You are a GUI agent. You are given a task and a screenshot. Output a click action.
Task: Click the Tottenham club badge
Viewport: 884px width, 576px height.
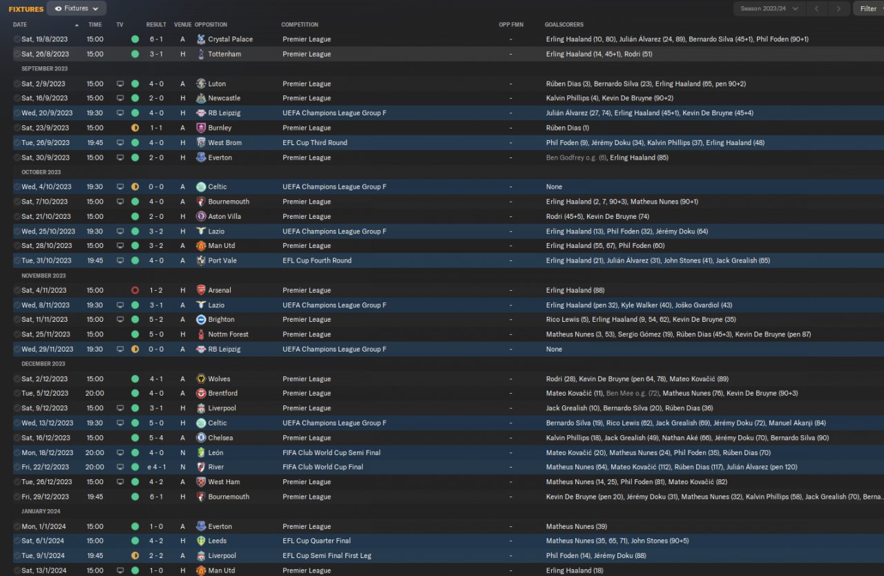click(x=201, y=54)
